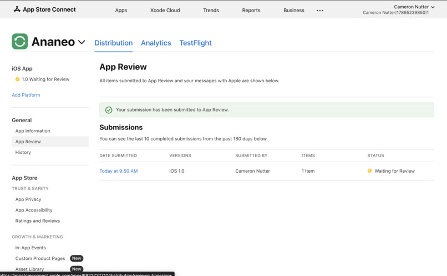447x276 pixels.
Task: Click the iOS 1.0 version cell
Action: (x=177, y=171)
